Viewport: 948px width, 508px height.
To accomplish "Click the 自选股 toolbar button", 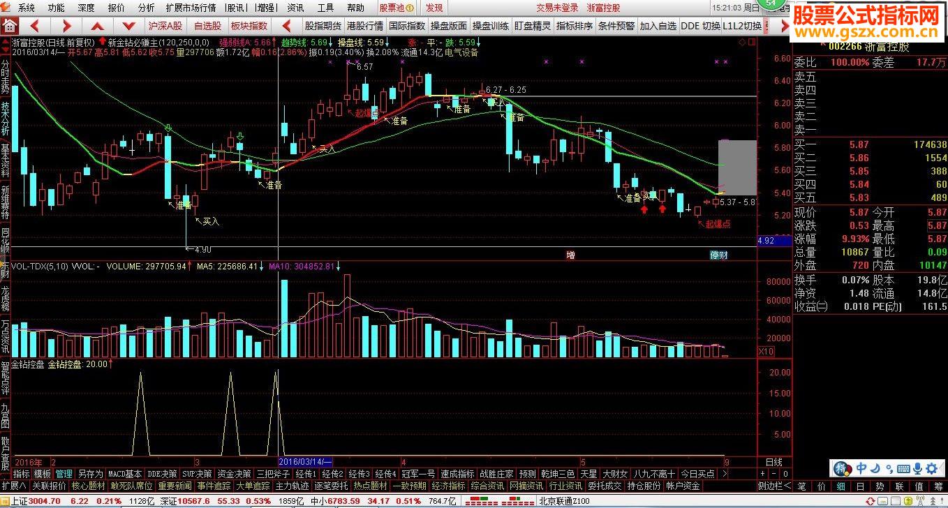I will click(207, 26).
